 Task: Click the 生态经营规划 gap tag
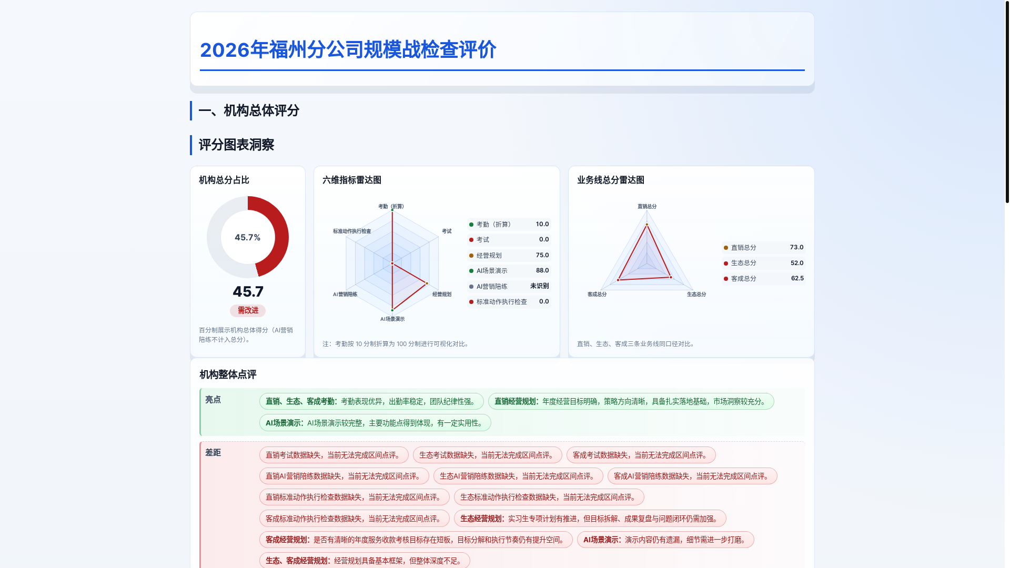point(590,519)
